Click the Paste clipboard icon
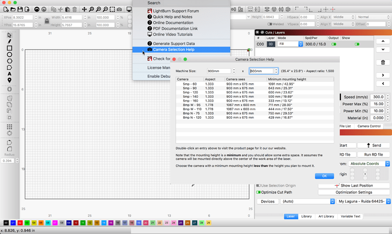Image resolution: width=392 pixels, height=234 pixels. tap(67, 10)
